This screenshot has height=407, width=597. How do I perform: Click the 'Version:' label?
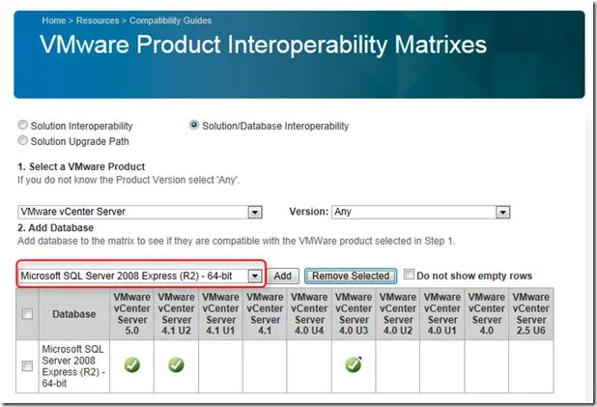point(308,212)
